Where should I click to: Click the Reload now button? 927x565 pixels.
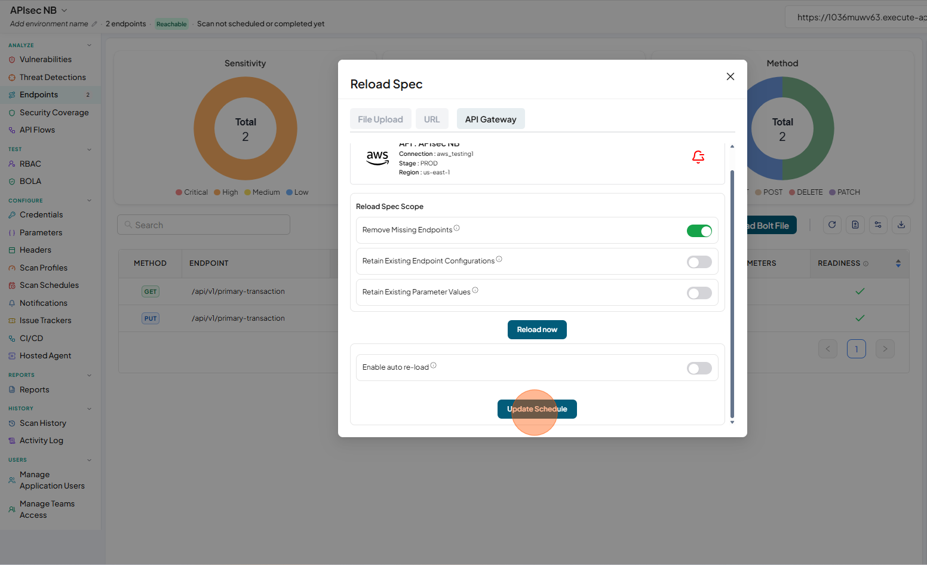537,330
